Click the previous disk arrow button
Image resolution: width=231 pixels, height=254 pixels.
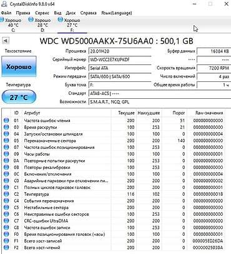(6, 41)
